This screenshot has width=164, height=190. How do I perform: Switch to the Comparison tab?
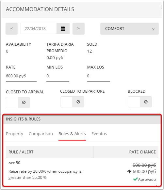(x=41, y=134)
